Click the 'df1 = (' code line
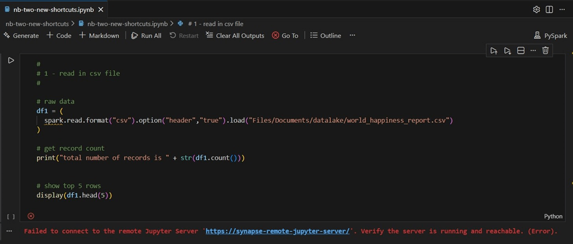The width and height of the screenshot is (573, 244). pos(50,111)
